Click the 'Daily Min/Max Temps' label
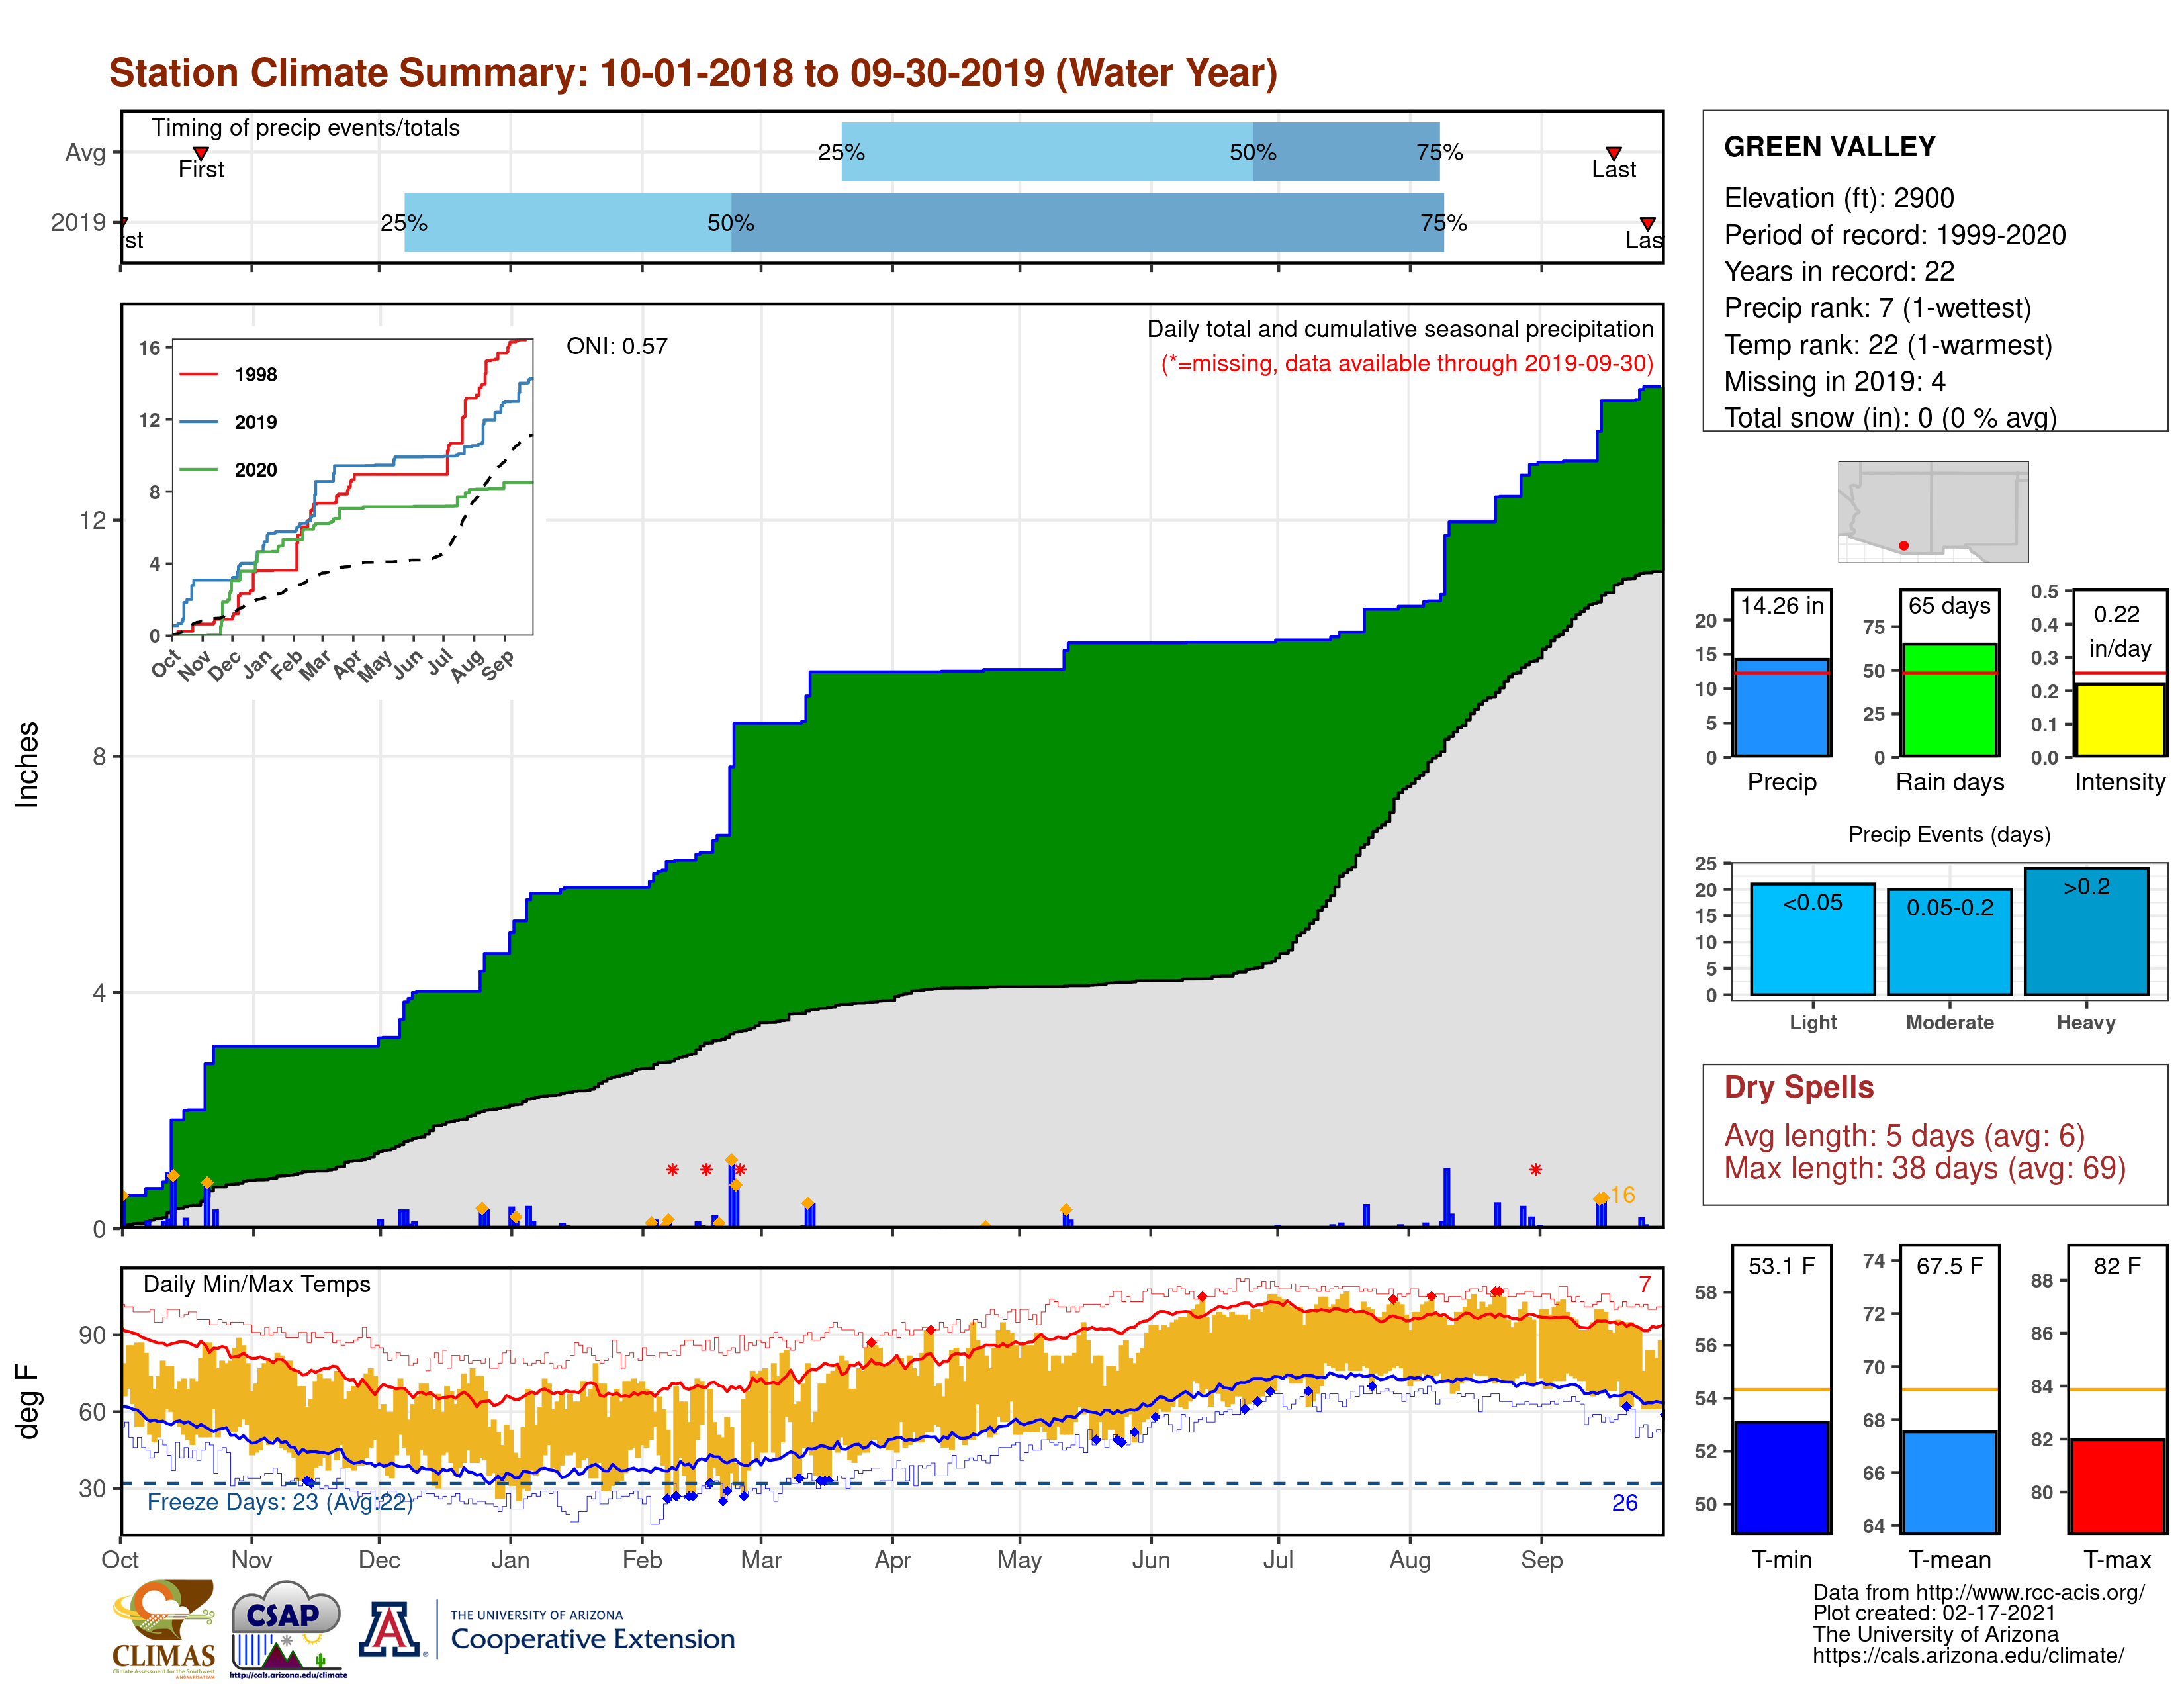 256,1284
